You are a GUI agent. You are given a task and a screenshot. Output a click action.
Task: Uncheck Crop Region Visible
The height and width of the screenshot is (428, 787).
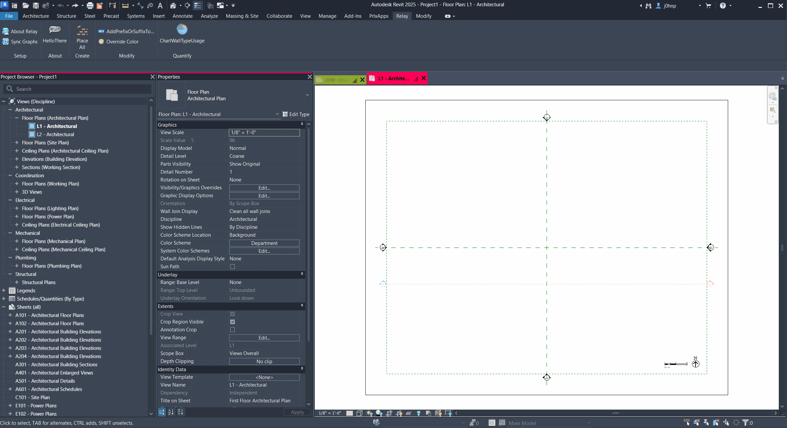click(233, 322)
